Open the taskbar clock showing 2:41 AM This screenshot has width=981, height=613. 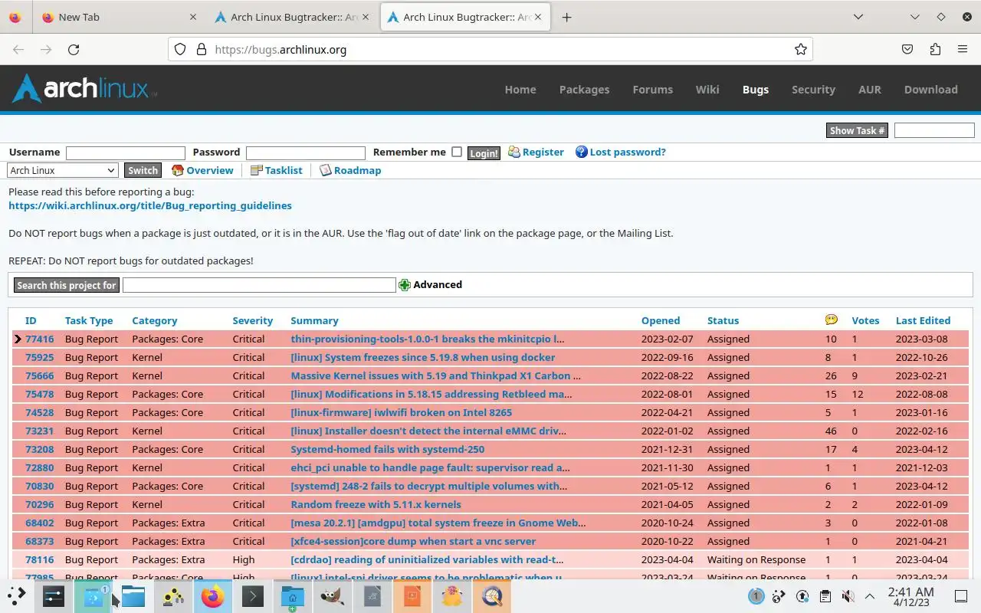(x=910, y=596)
